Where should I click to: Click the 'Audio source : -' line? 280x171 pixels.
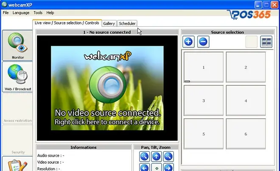point(51,155)
